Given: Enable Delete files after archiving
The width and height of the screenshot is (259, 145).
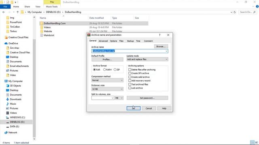Looking at the screenshot, I should 129,70.
